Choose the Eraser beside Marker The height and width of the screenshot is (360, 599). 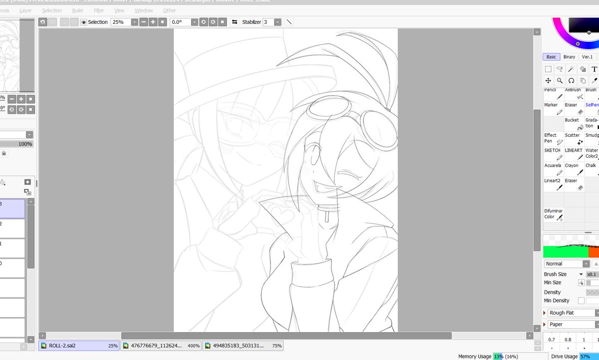[574, 109]
